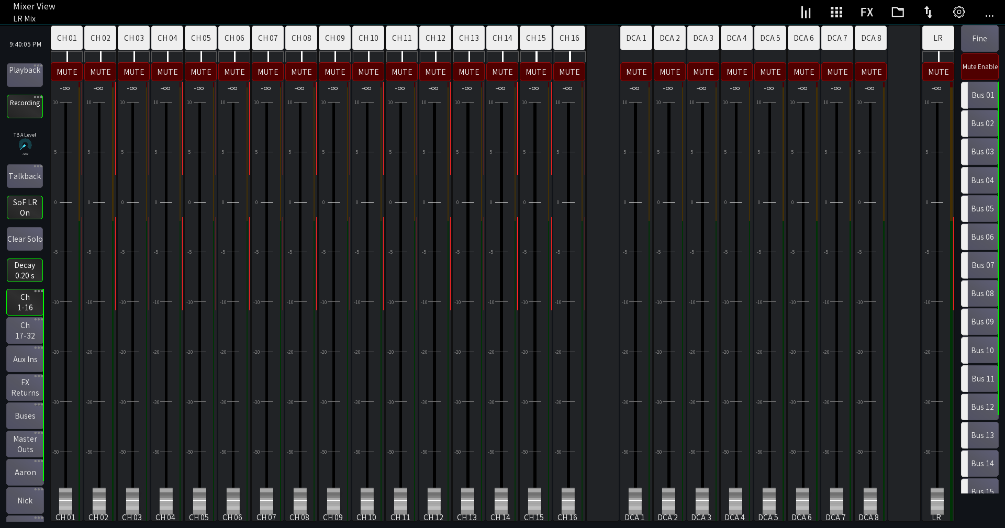This screenshot has width=1005, height=528.
Task: Open the apps grid icon
Action: click(836, 12)
